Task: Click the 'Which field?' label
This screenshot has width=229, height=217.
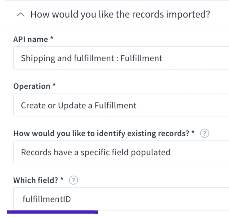Action: click(x=36, y=180)
